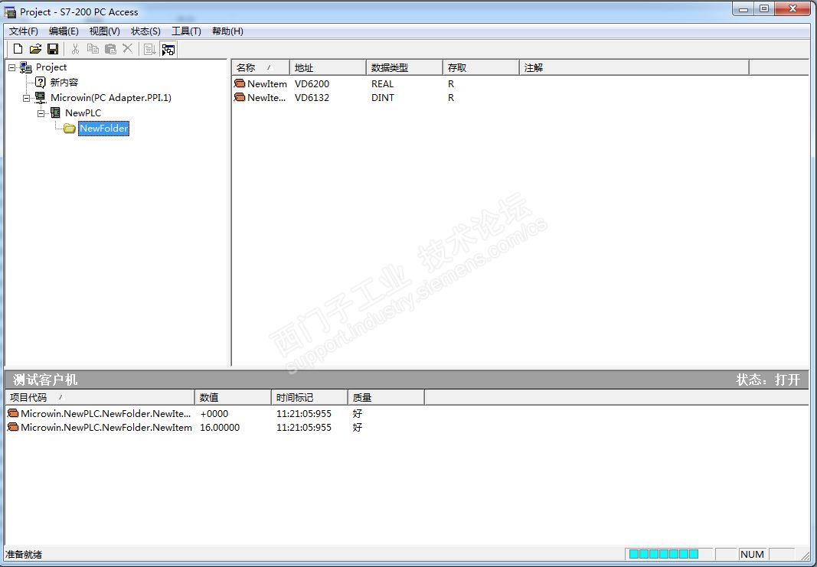Open the 状态(S) menu
Viewport: 817px width, 567px height.
145,31
